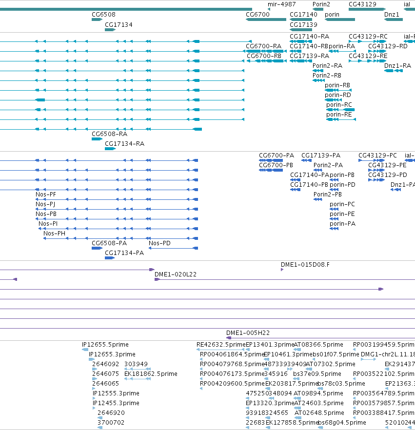Click the DME1-015D08.F clone feature
The image size is (415, 430).
(x=282, y=270)
